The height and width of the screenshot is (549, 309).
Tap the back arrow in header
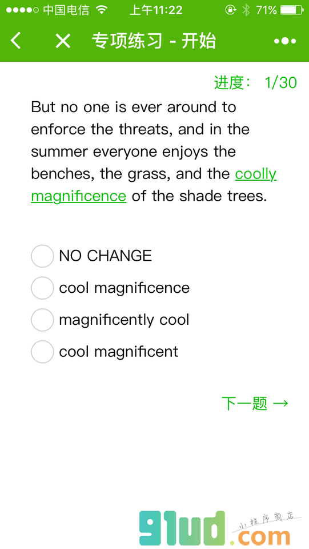pyautogui.click(x=16, y=40)
